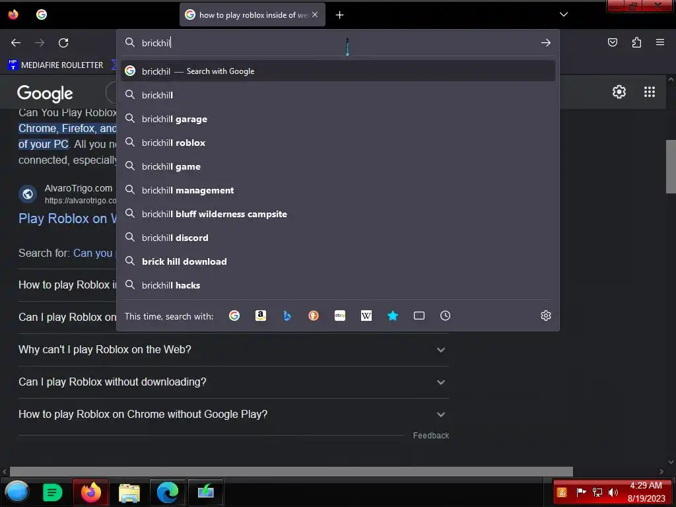Search this time with Bing icon
676x507 pixels.
tap(287, 316)
